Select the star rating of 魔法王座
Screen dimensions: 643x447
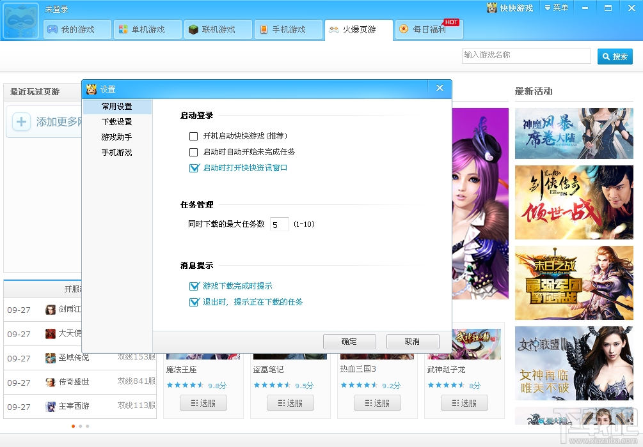click(x=189, y=385)
